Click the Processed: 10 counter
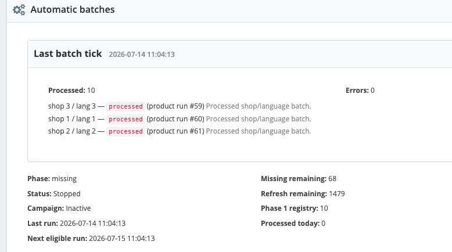 (71, 91)
